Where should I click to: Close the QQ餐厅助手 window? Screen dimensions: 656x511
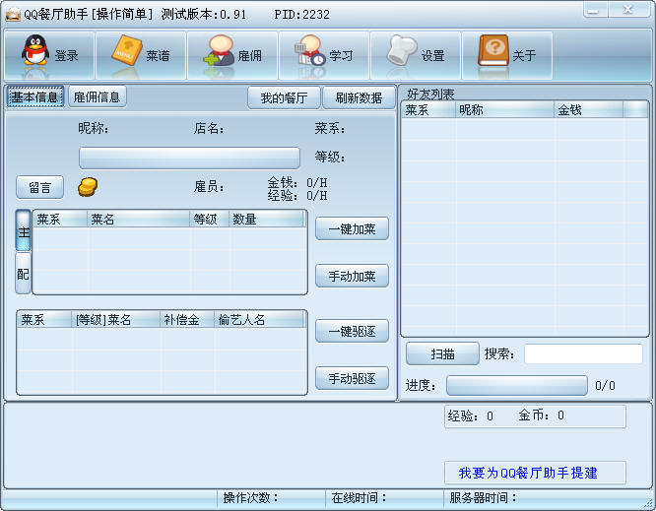coord(628,9)
